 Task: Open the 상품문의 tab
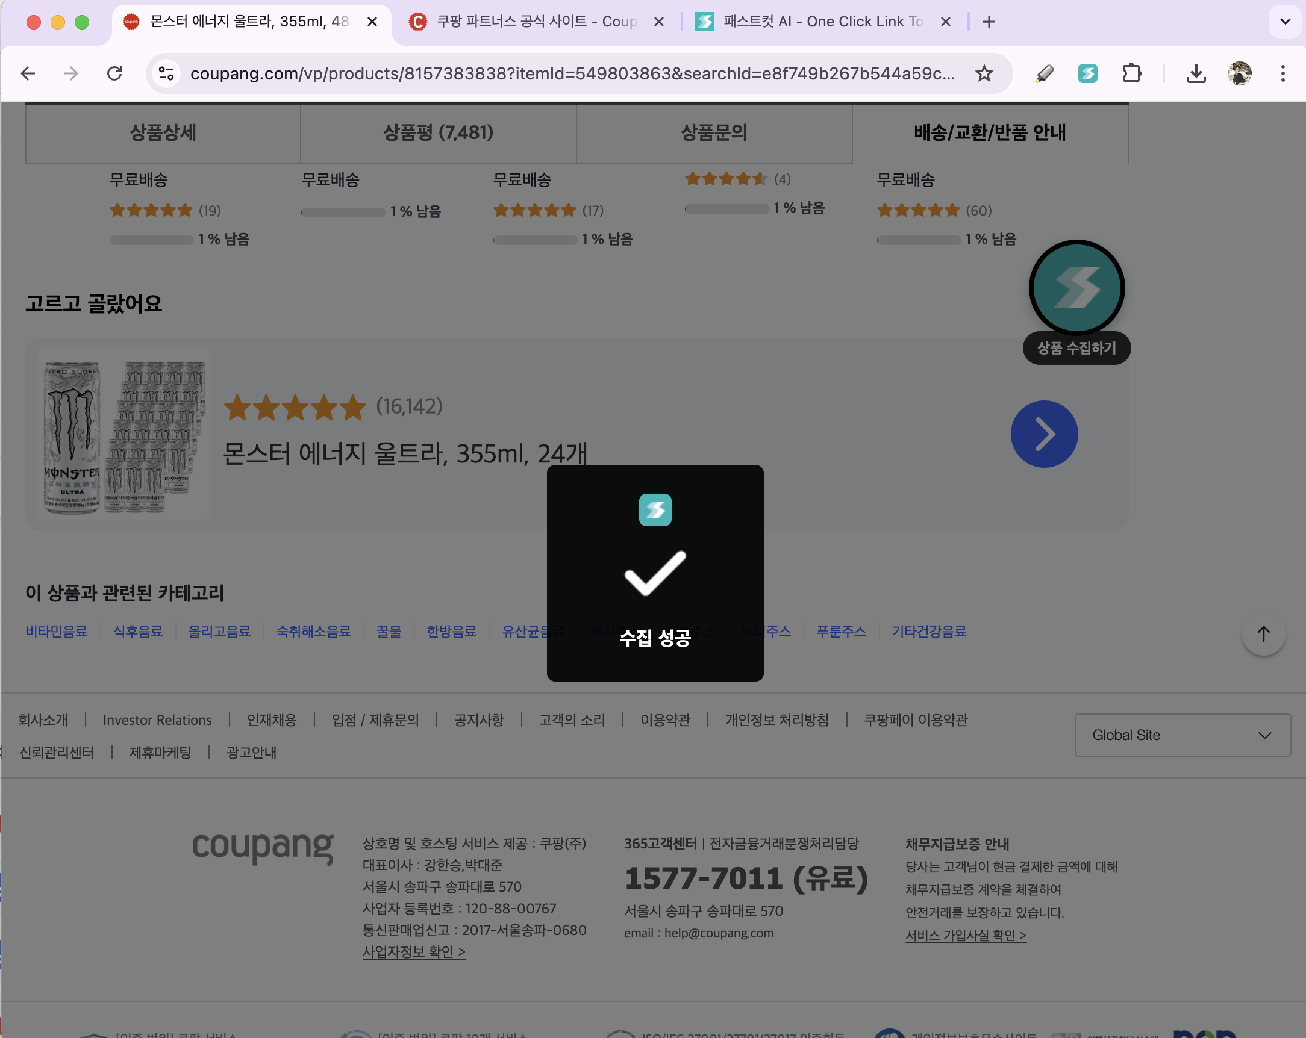click(714, 132)
